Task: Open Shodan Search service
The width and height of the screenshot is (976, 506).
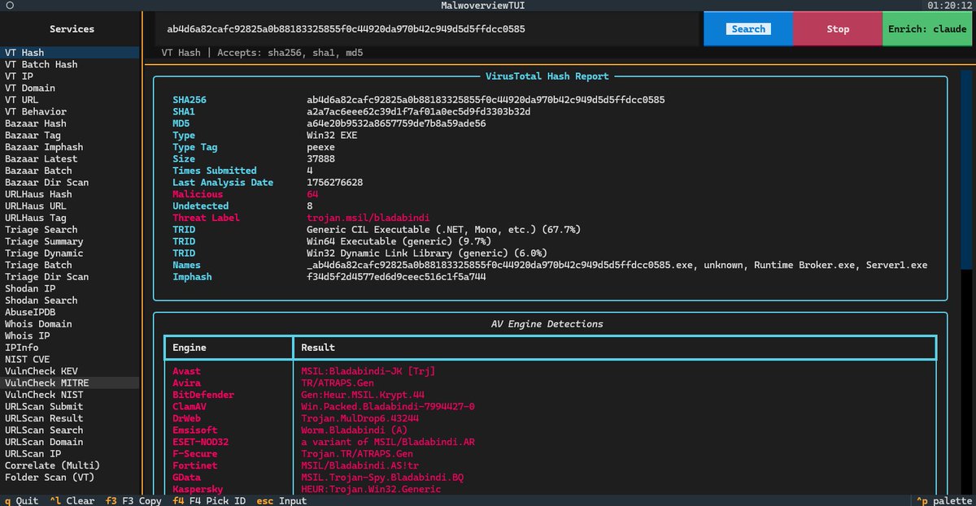Action: pos(71,300)
